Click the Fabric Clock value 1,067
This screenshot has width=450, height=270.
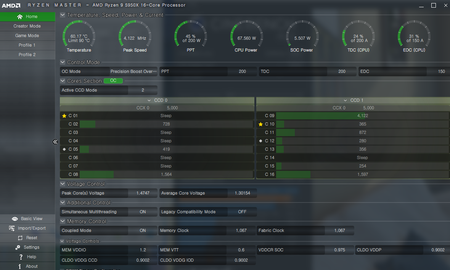(x=339, y=230)
